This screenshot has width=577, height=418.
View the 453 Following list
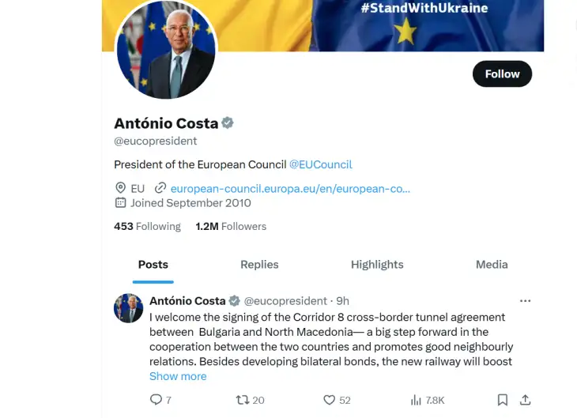pos(147,226)
